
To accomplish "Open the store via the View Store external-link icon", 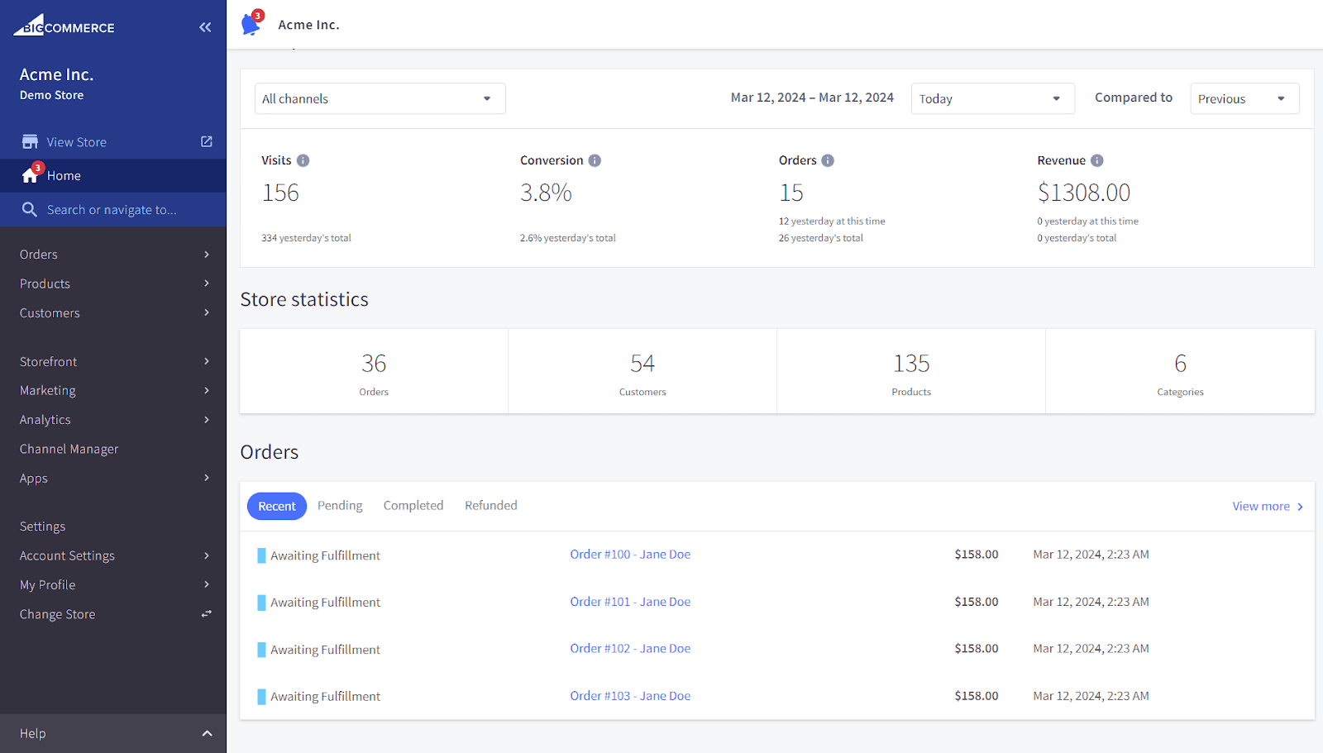I will coord(206,141).
